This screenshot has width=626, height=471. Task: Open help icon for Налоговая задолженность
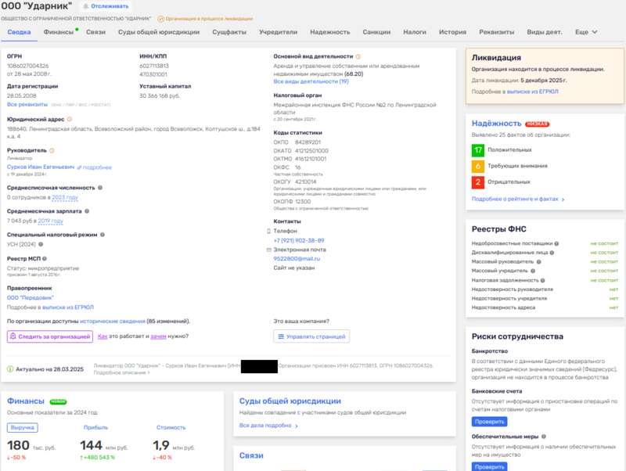pyautogui.click(x=542, y=281)
